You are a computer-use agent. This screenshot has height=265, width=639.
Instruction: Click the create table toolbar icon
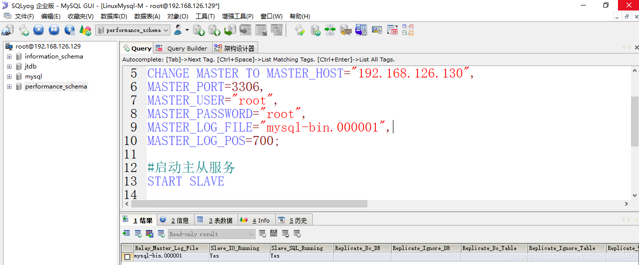coord(246,30)
